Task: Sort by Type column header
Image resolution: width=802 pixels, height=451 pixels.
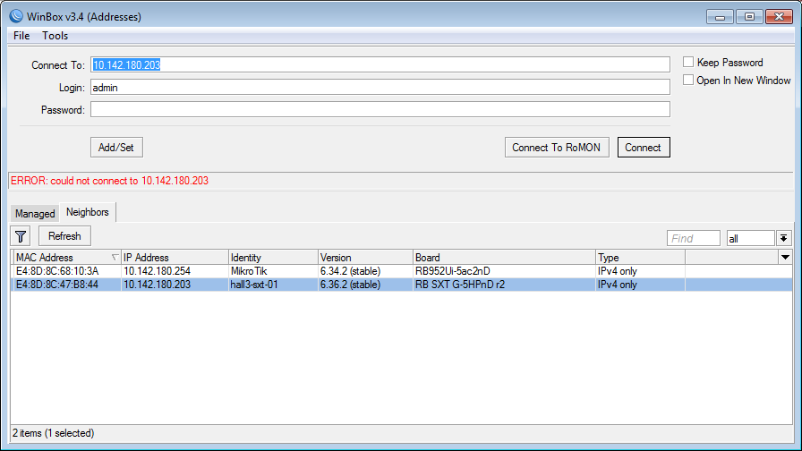Action: (x=640, y=257)
